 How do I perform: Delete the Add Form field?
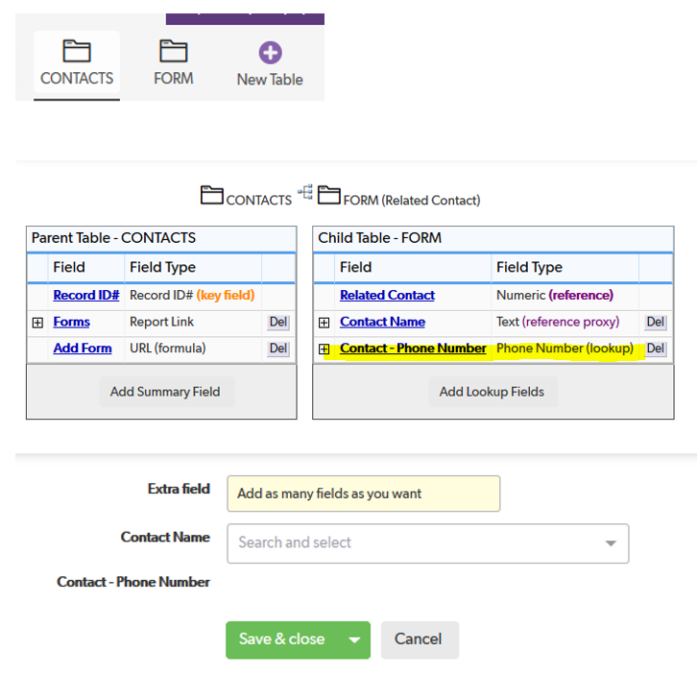tap(278, 349)
